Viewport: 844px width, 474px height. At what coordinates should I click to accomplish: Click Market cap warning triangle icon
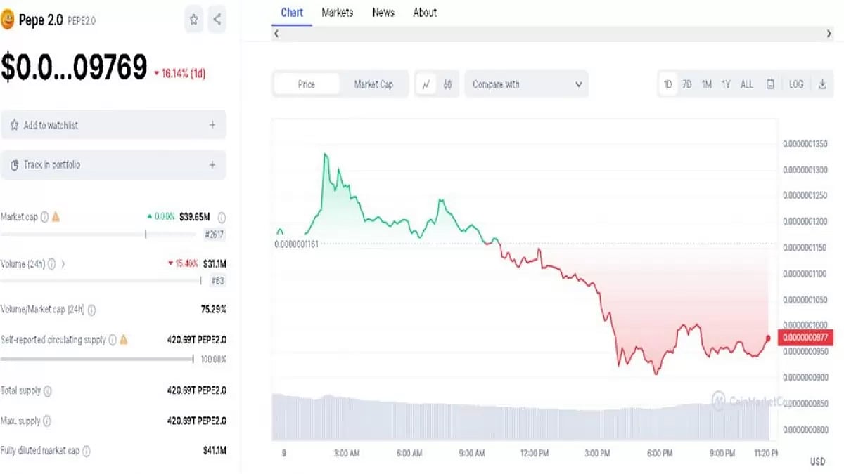click(56, 217)
